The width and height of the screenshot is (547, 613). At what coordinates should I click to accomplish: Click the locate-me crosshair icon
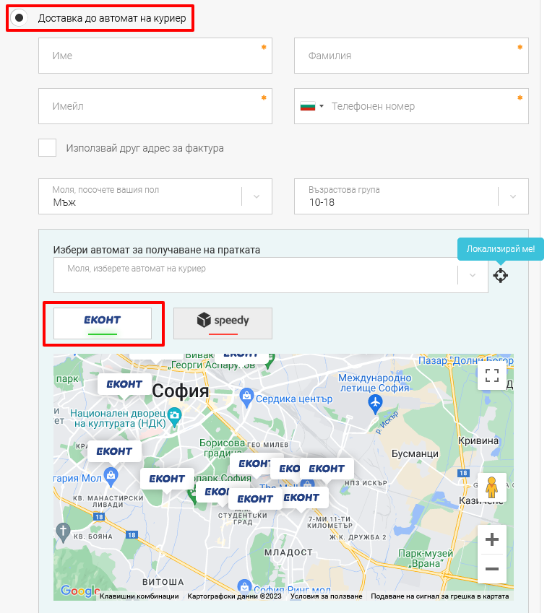pyautogui.click(x=501, y=276)
